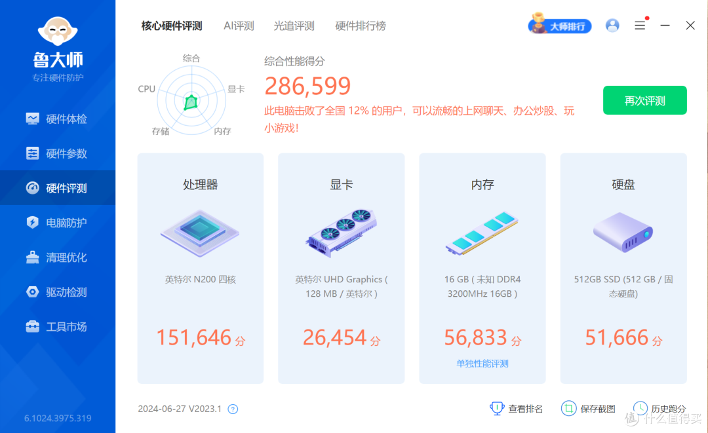708x433 pixels.
Task: Click the 16 GB DDR4 memory description
Action: (x=482, y=286)
